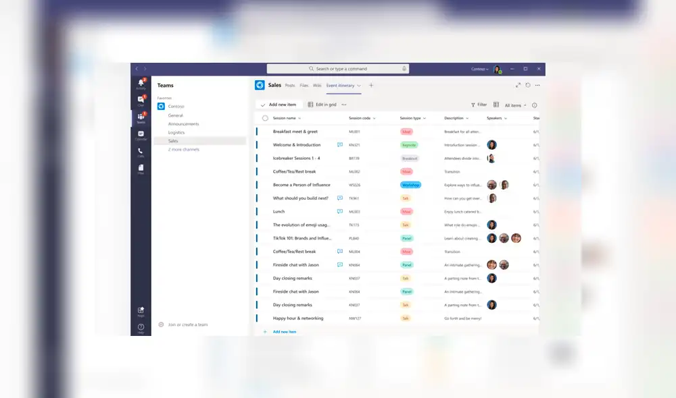
Task: Open the Wiki tab
Action: click(x=318, y=86)
